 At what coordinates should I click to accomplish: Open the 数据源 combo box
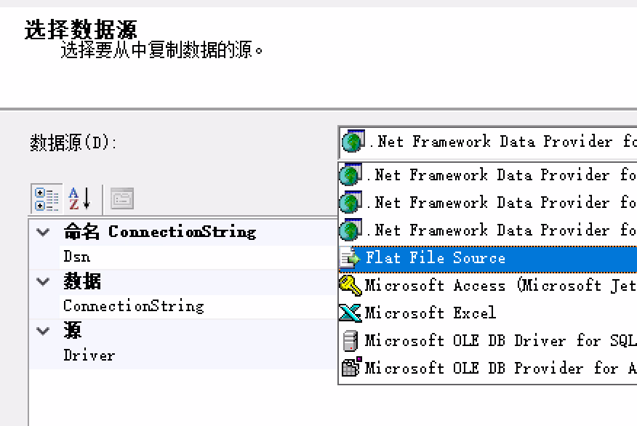[487, 142]
